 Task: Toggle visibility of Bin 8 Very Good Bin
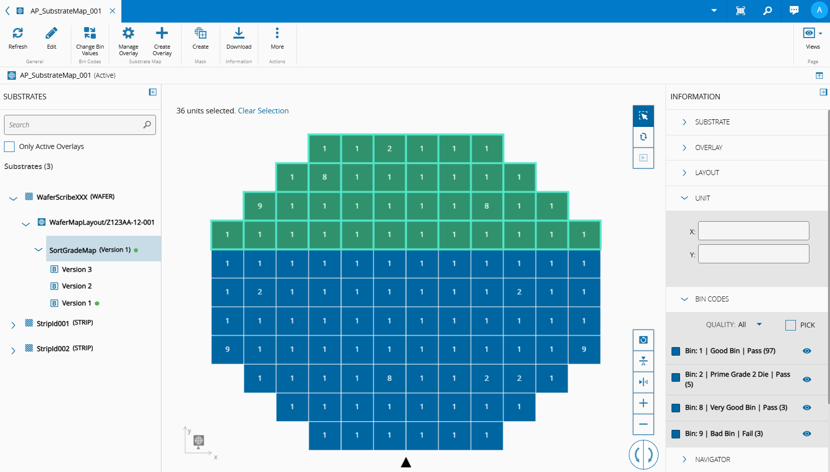point(807,408)
